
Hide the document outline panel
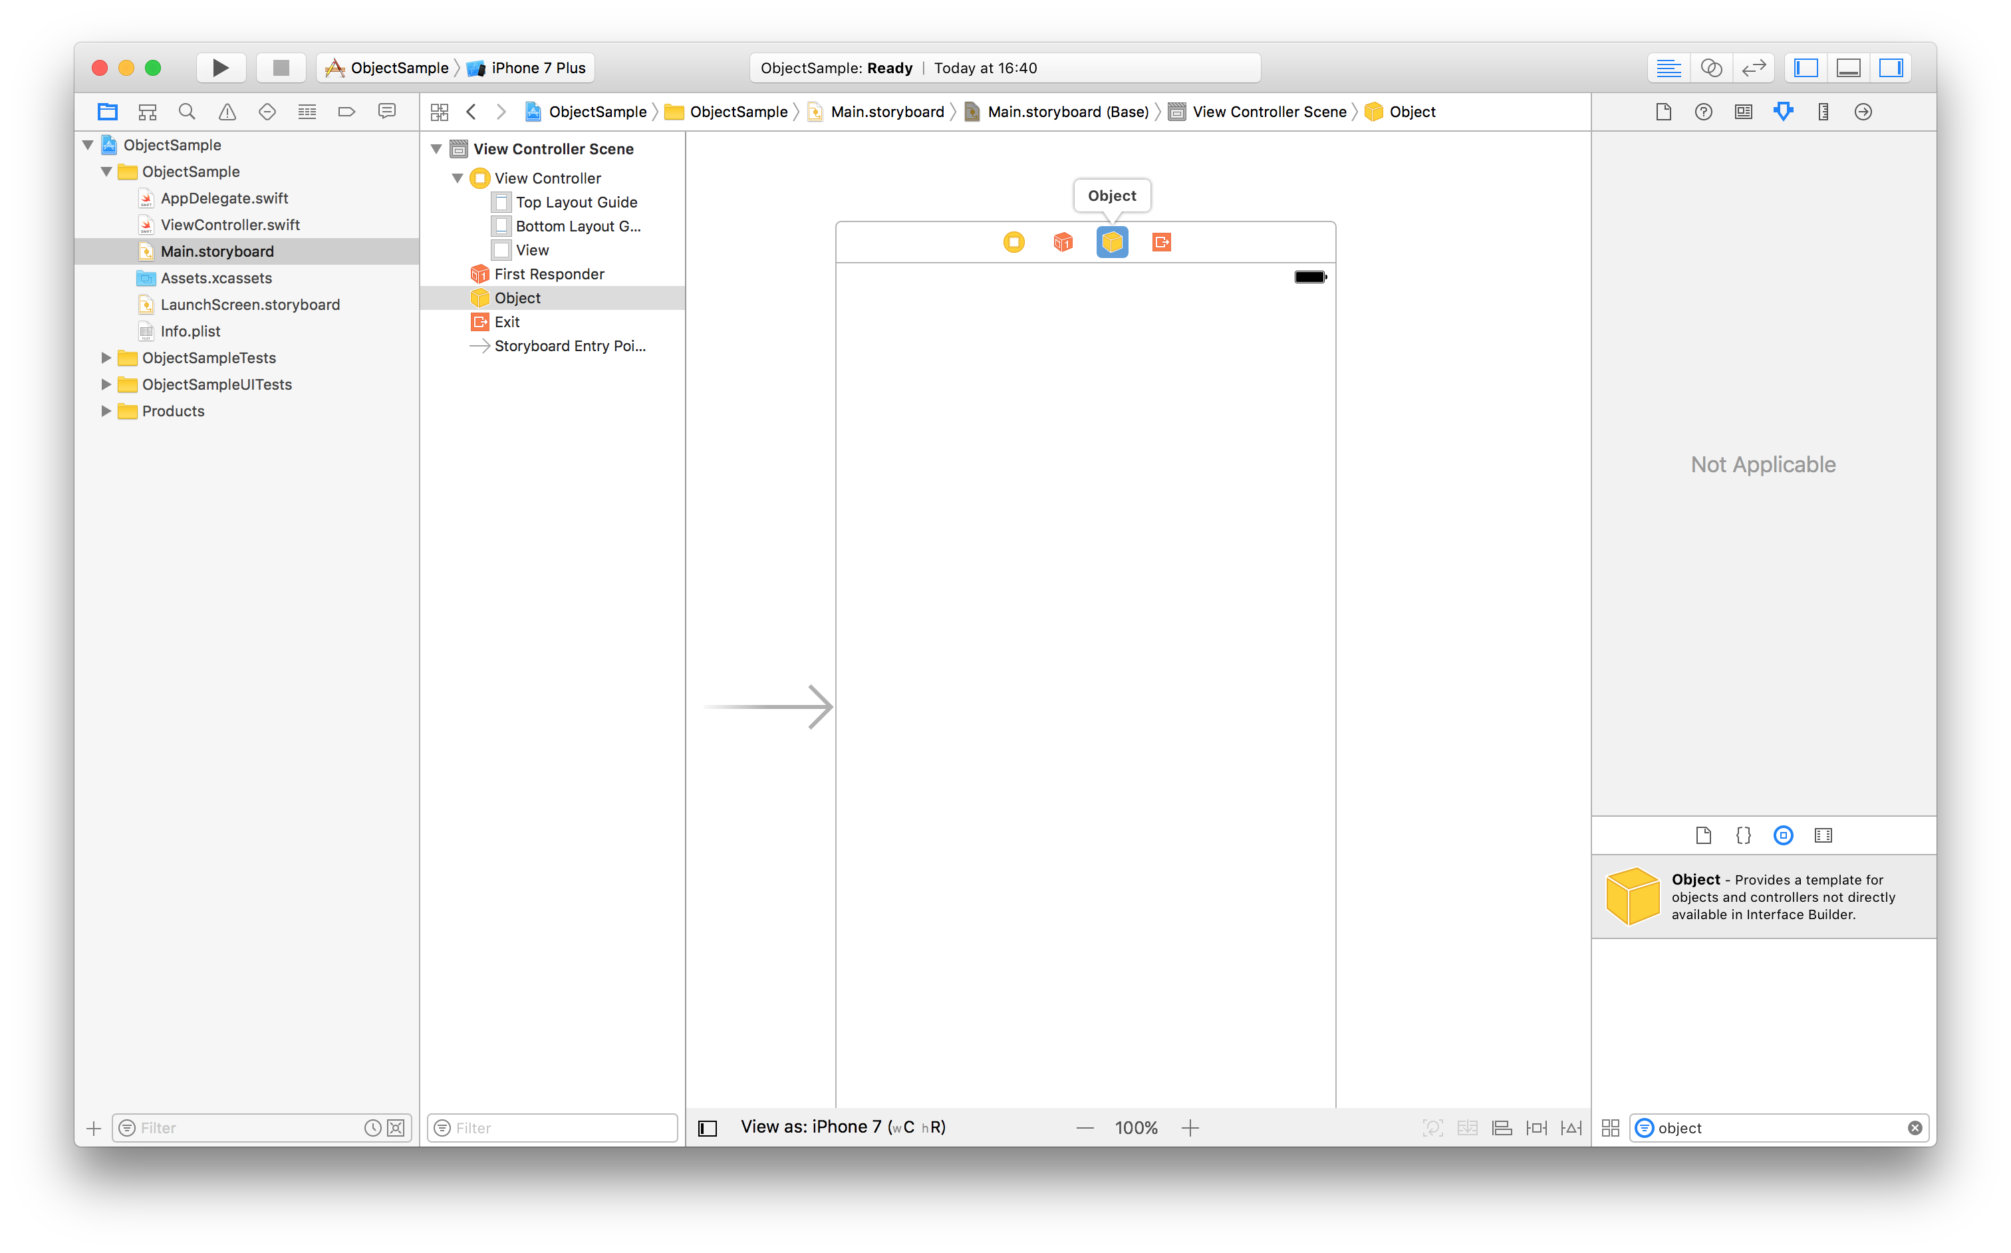click(x=708, y=1128)
